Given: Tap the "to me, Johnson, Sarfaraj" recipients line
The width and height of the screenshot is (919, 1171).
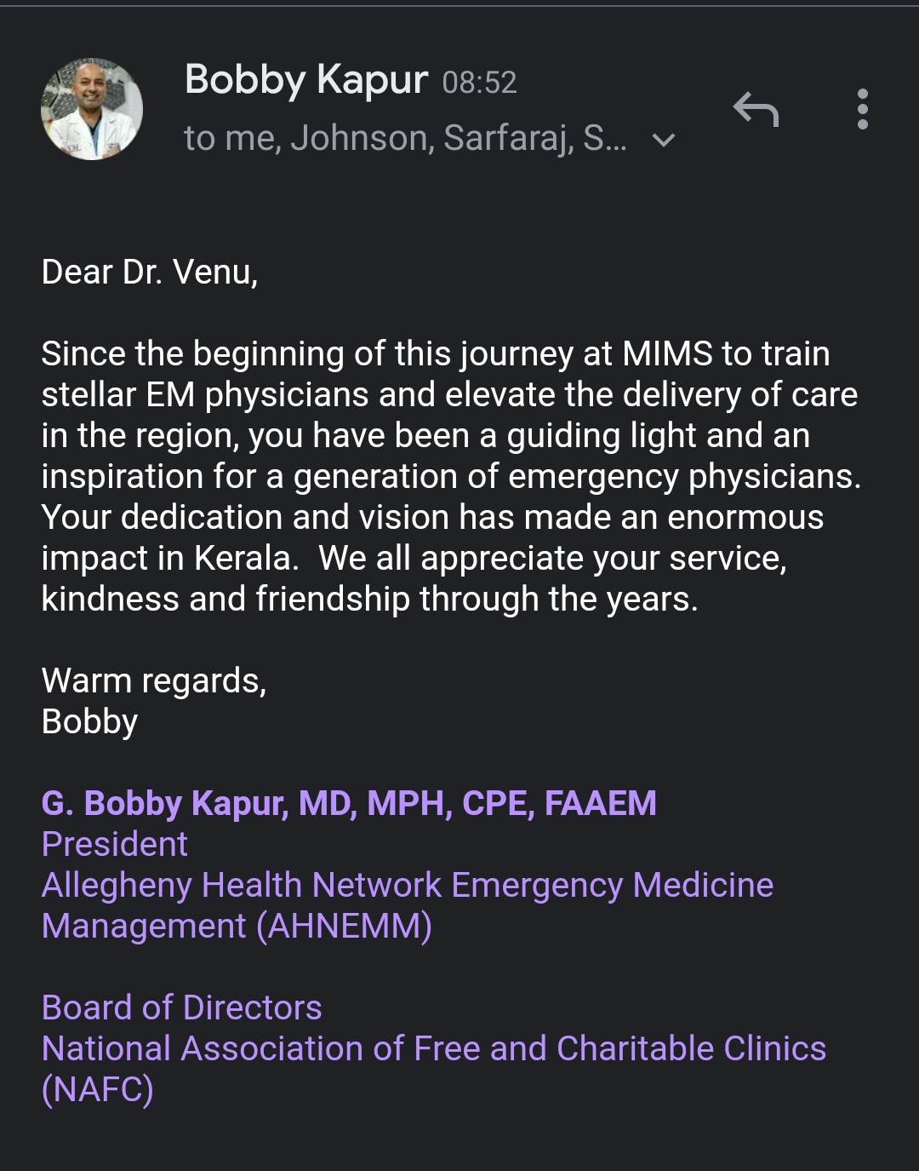Looking at the screenshot, I should [x=405, y=138].
